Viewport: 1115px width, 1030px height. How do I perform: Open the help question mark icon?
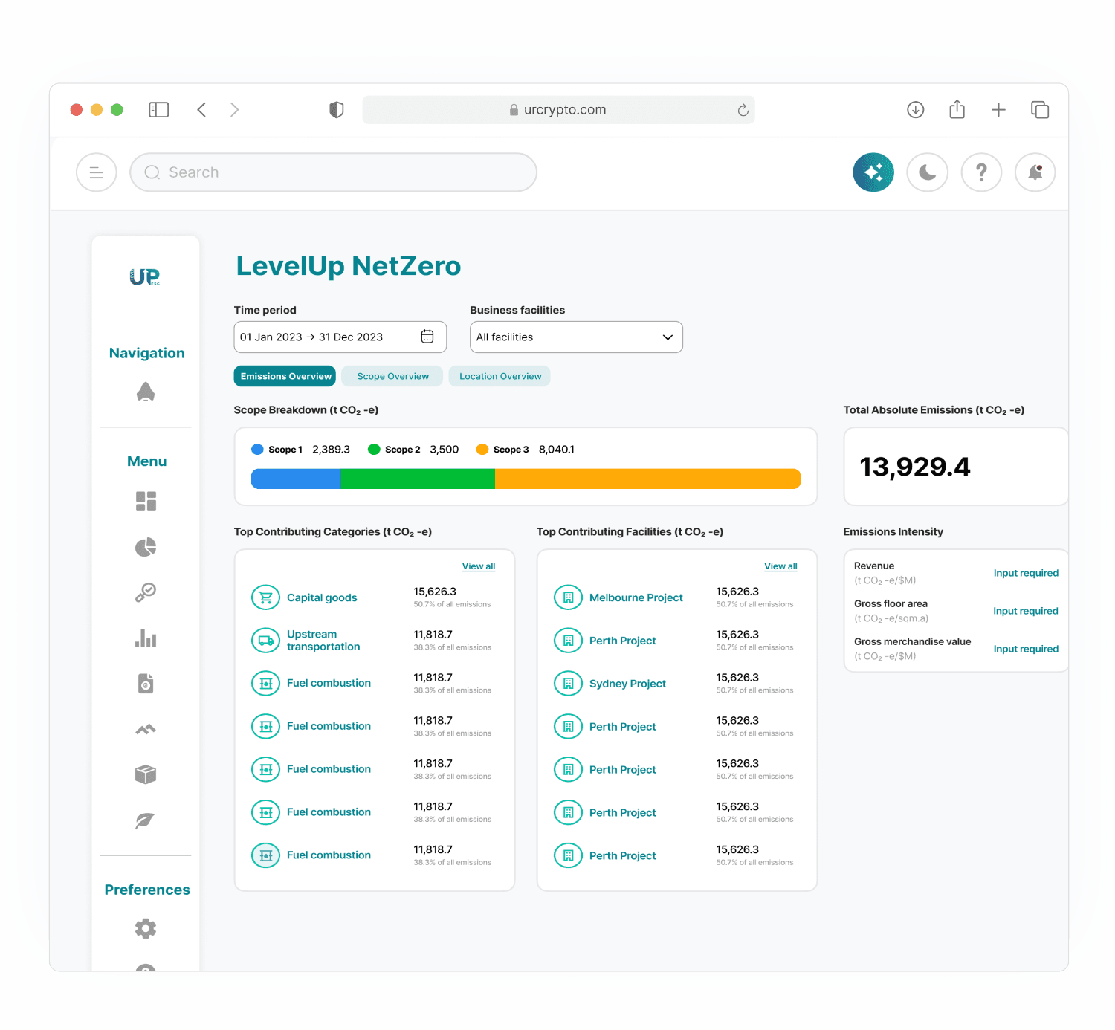(x=981, y=172)
